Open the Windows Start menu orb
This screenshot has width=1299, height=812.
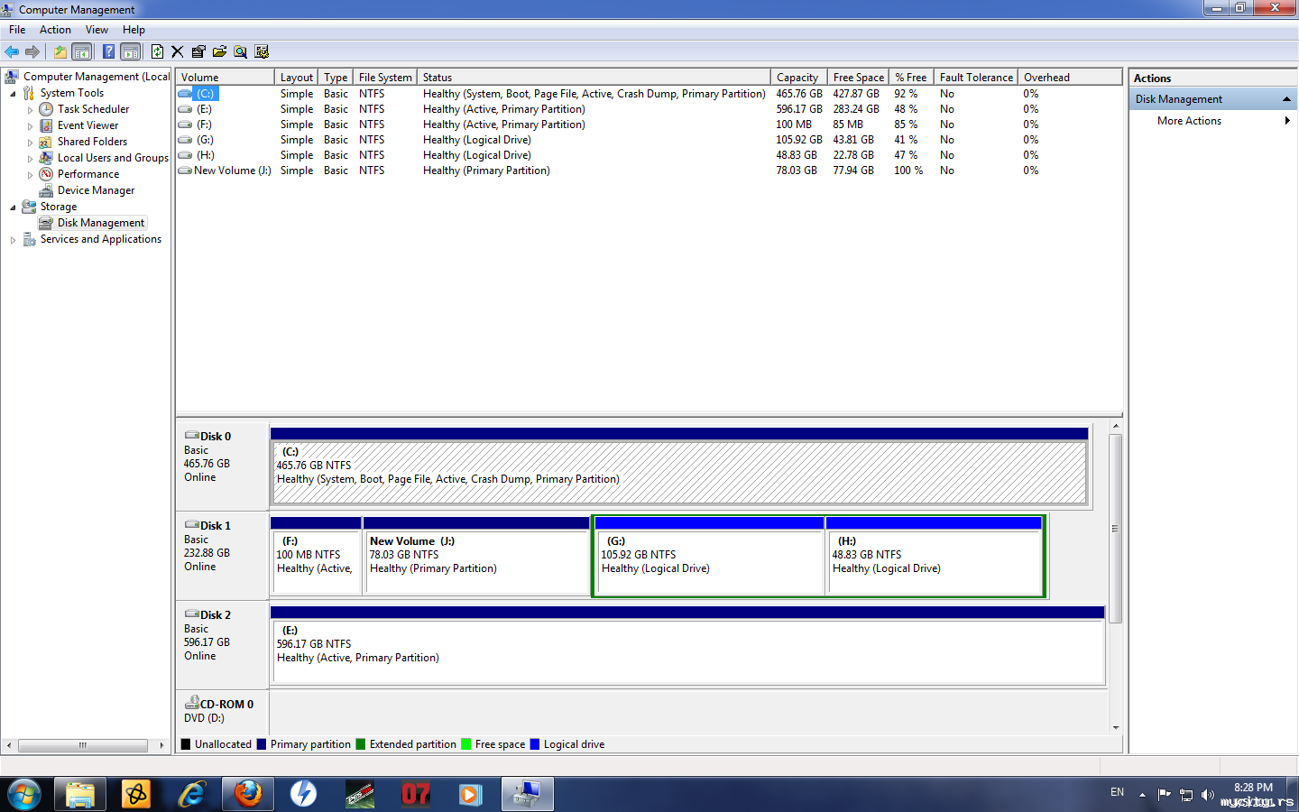(x=23, y=794)
